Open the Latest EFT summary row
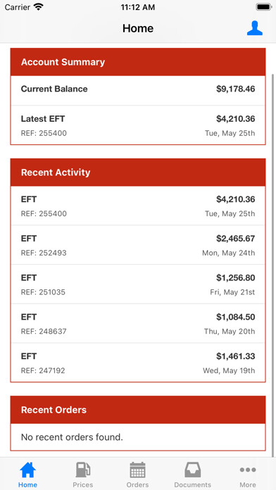Screen dimensions: 276x490 point(138,125)
